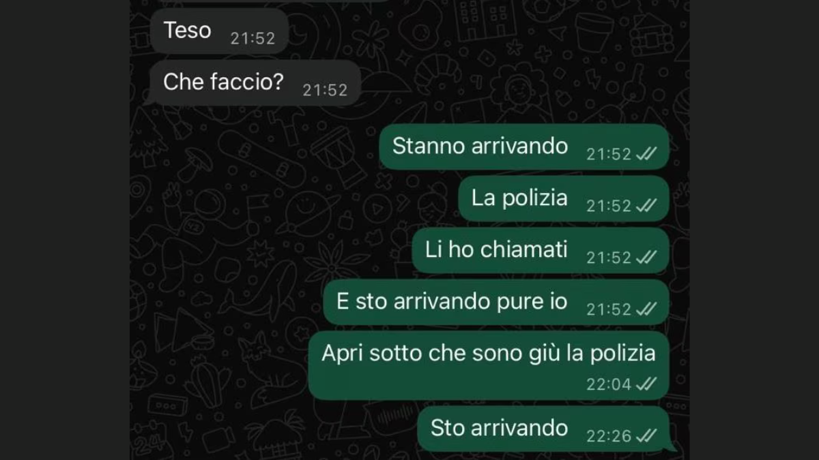Select the 'Li ho chiamati' message

pyautogui.click(x=541, y=251)
